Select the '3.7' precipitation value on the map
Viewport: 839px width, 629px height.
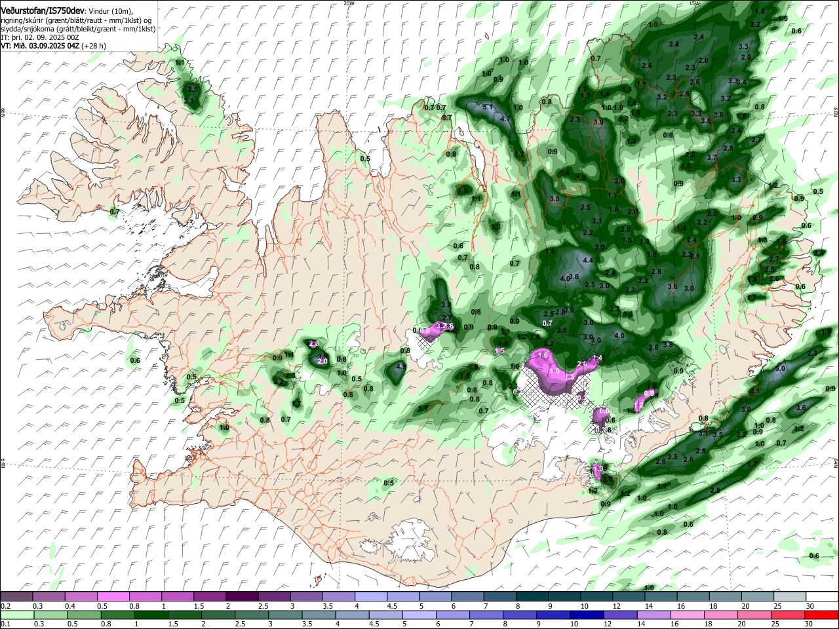(x=712, y=157)
